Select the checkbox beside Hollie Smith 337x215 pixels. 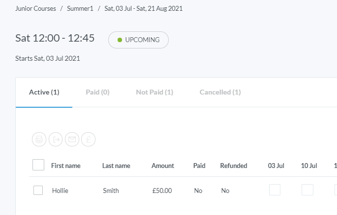[38, 191]
